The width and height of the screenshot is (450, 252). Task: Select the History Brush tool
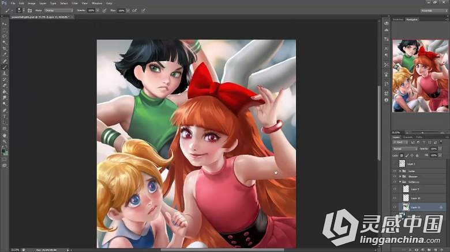[4, 79]
